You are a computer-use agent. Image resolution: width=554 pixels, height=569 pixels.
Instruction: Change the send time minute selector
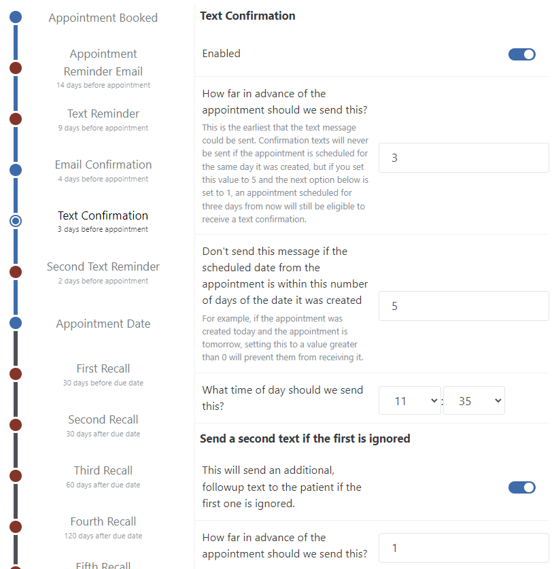[x=474, y=400]
